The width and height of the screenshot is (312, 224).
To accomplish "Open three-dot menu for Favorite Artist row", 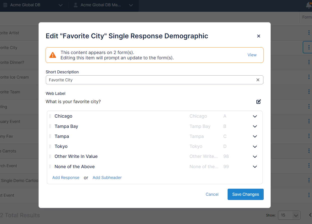I will point(309,33).
